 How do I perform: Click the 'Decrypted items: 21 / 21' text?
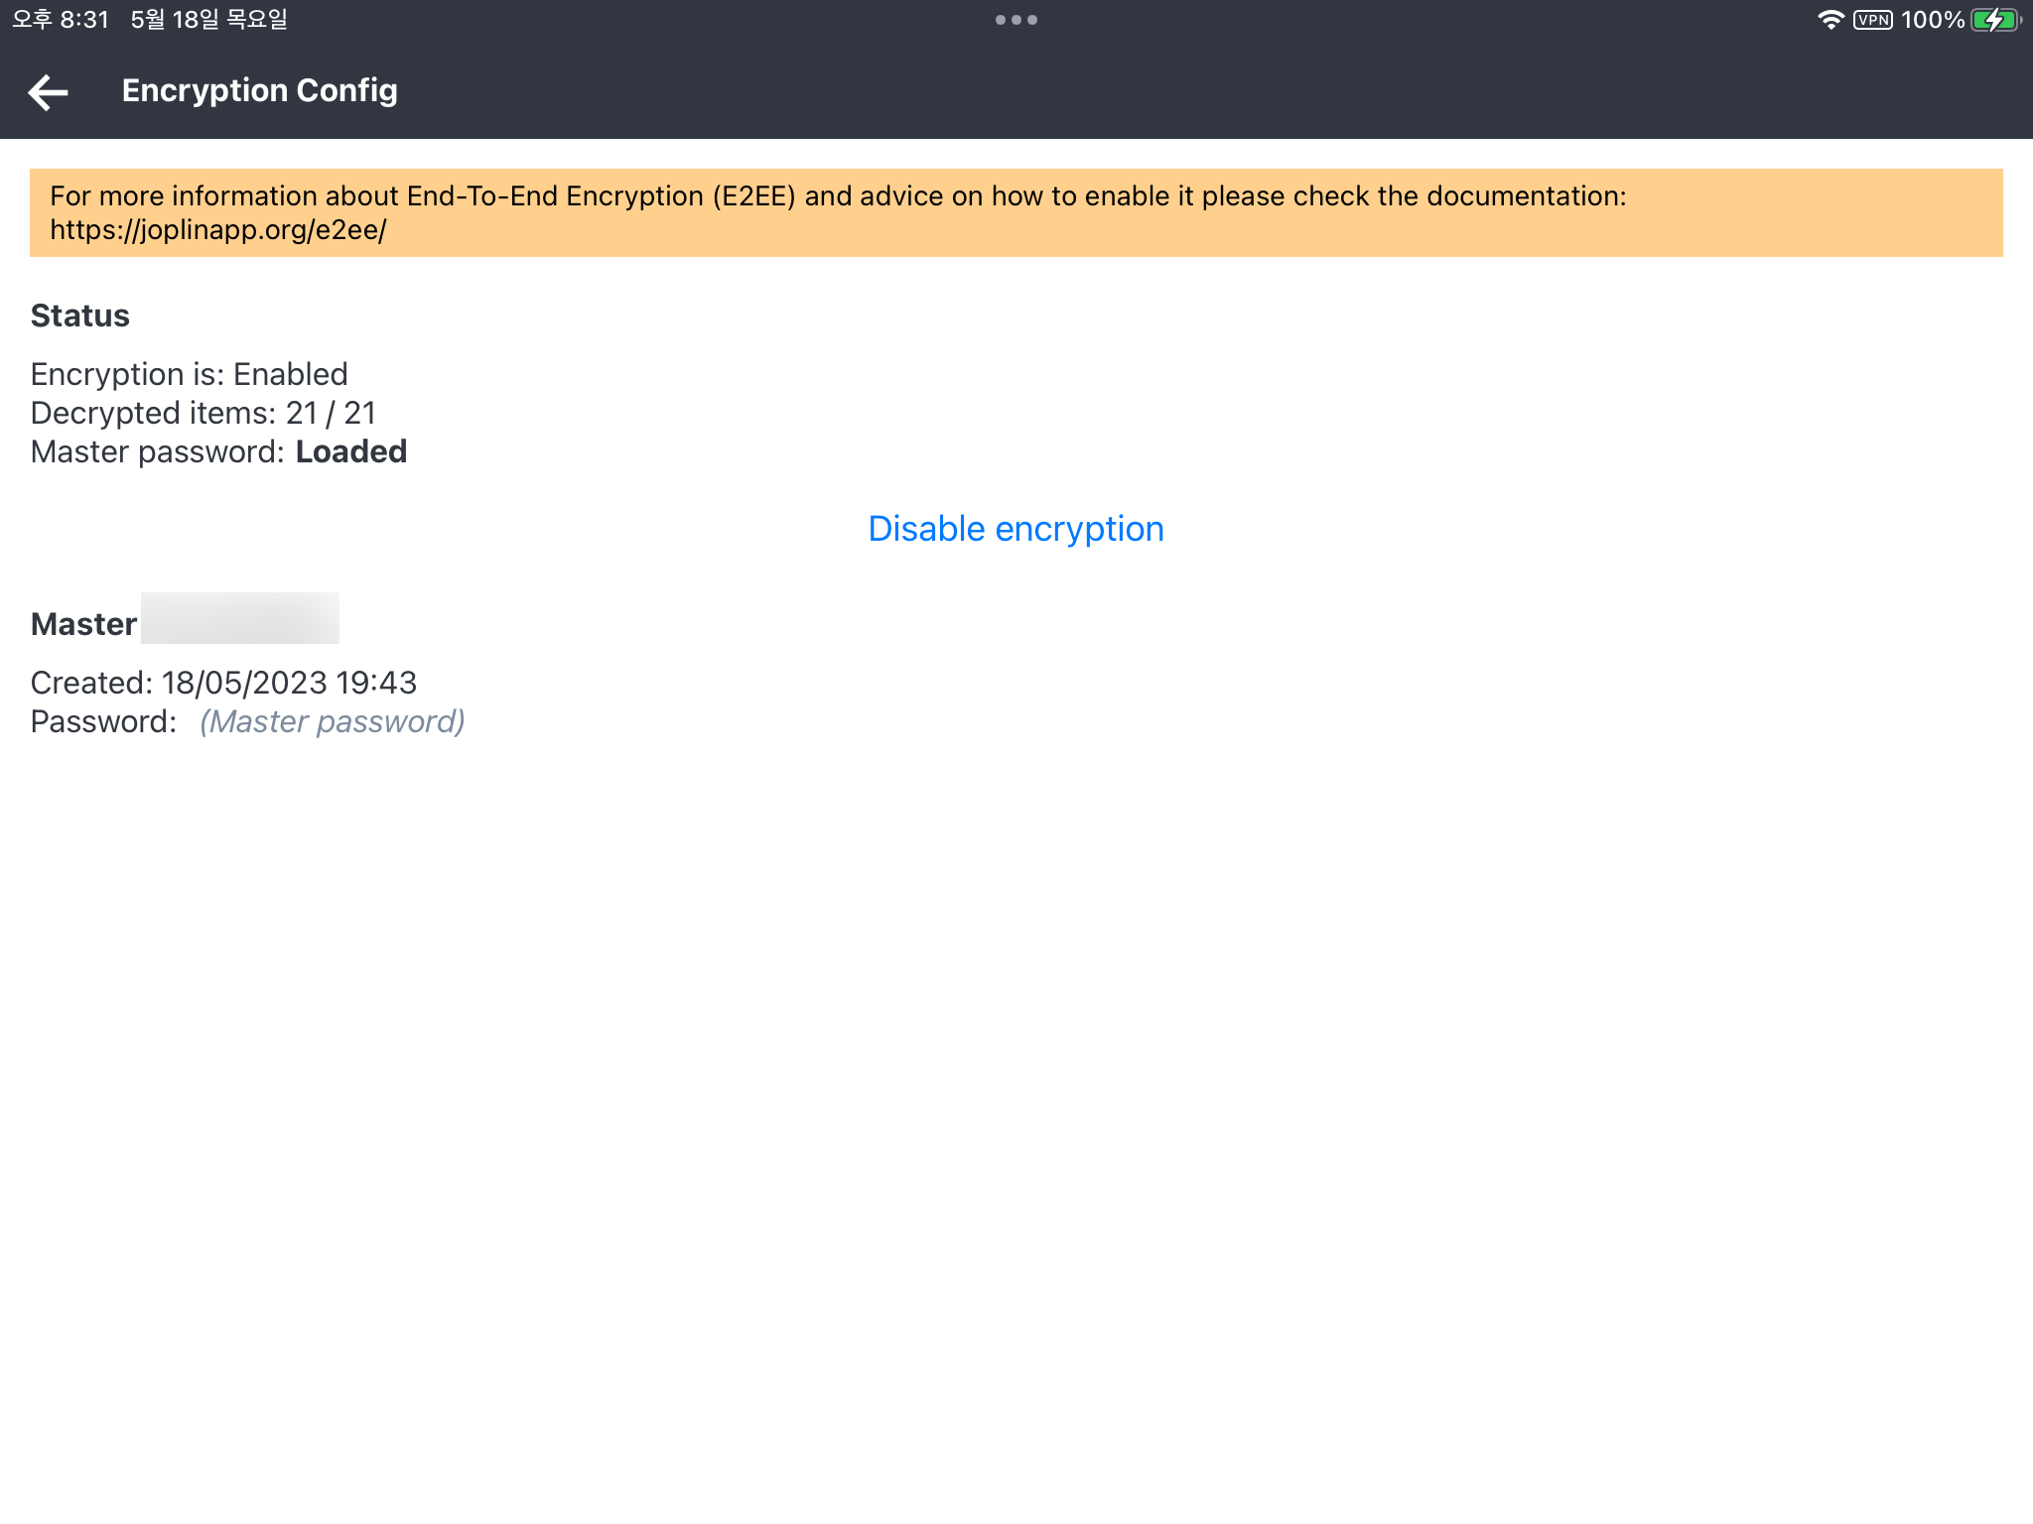pyautogui.click(x=203, y=413)
